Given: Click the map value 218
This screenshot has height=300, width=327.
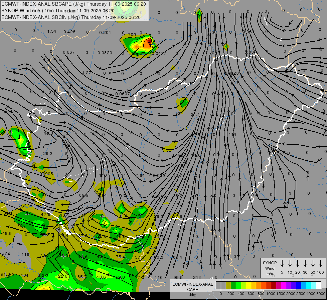Looking at the screenshot, I should click(197, 277).
